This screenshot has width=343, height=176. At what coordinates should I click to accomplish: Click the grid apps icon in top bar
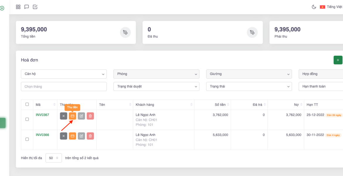click(x=18, y=7)
